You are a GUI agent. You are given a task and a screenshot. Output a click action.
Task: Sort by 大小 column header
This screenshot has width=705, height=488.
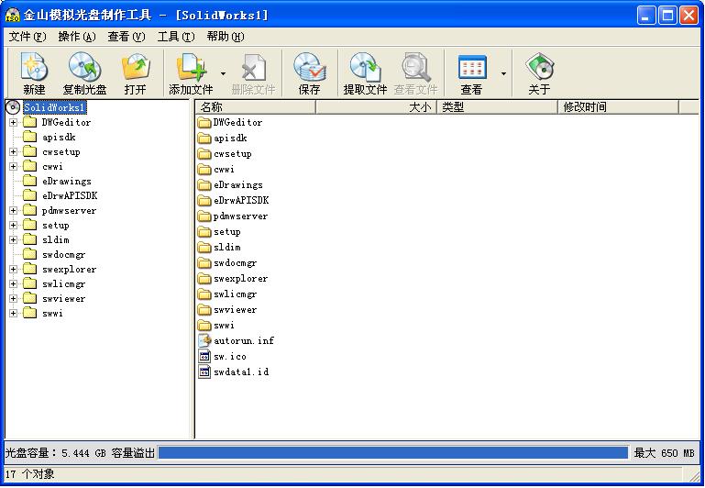click(x=376, y=107)
